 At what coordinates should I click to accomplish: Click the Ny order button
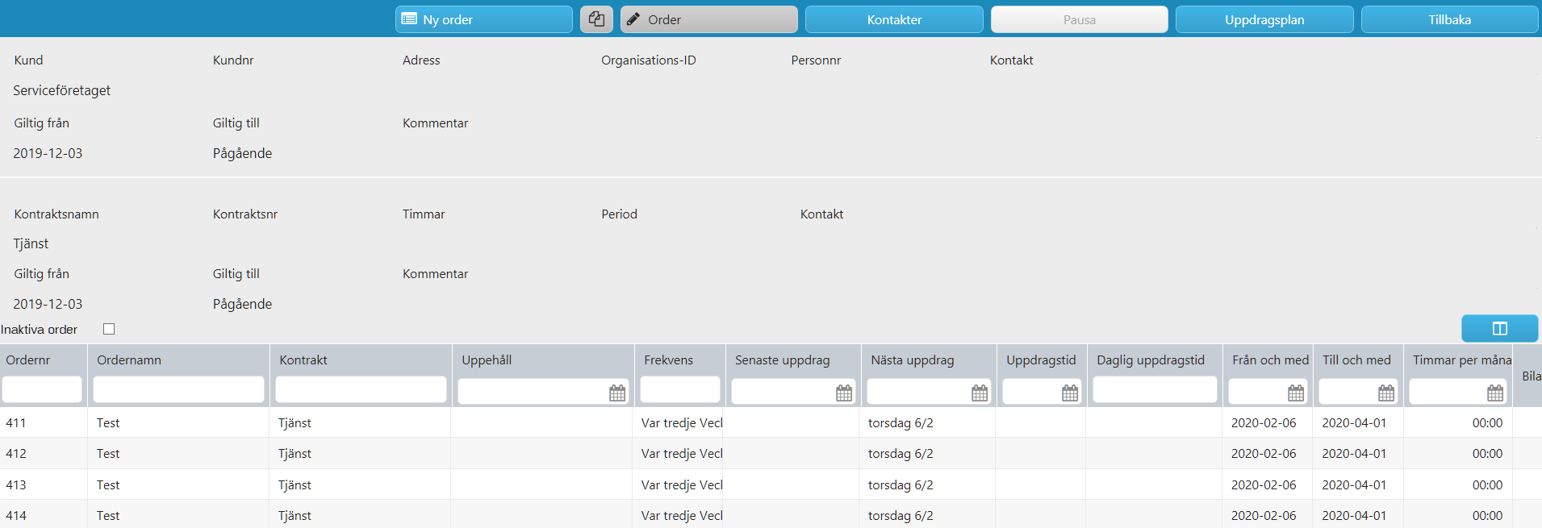coord(484,19)
